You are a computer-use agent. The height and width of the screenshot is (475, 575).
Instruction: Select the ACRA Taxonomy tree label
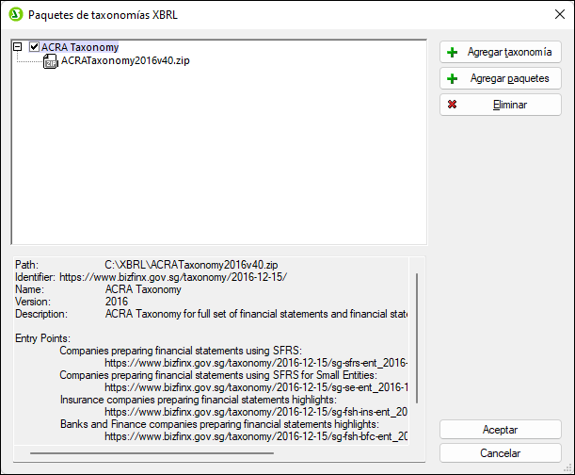click(80, 47)
